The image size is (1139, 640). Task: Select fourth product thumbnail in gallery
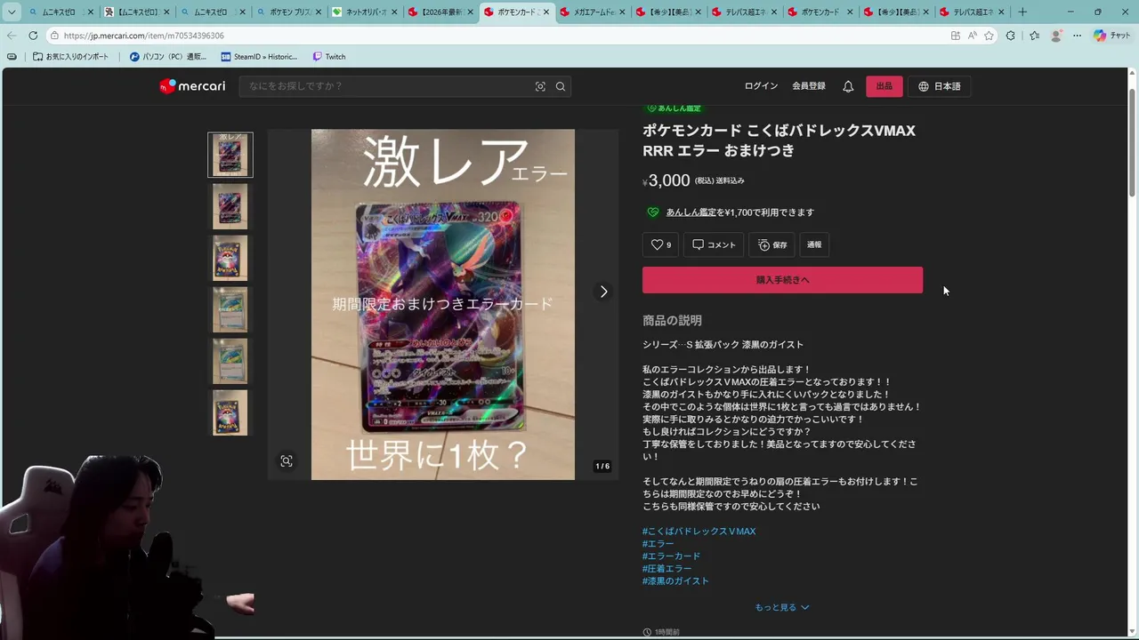tap(230, 309)
